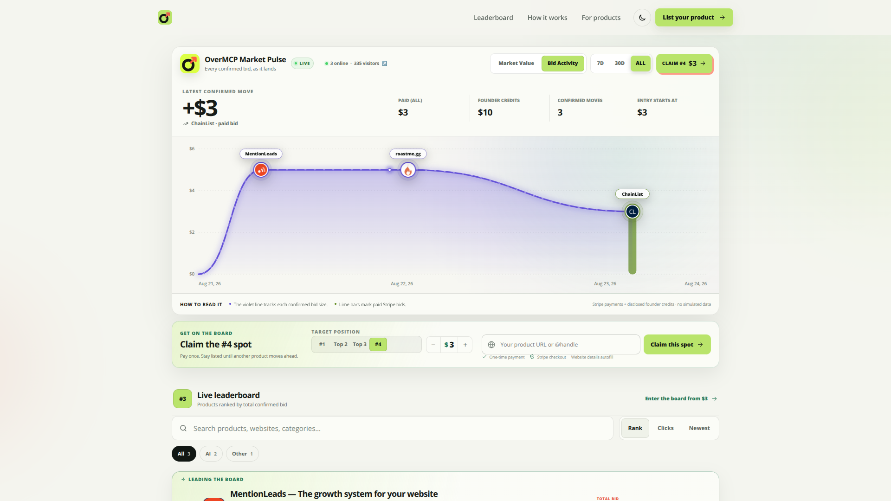This screenshot has height=501, width=891.
Task: Sort leaderboard by Newest
Action: point(699,428)
